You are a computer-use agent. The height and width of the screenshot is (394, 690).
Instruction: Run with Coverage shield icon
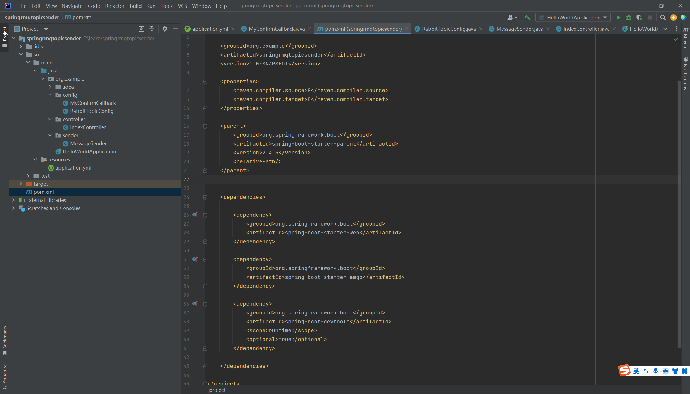pyautogui.click(x=639, y=18)
